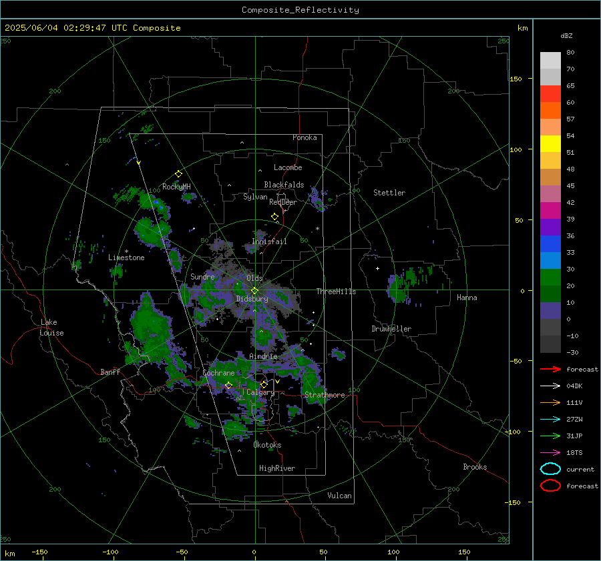Screen dimensions: 601x561
Task: Click the magenta 18TS arrow icon
Action: pyautogui.click(x=550, y=453)
